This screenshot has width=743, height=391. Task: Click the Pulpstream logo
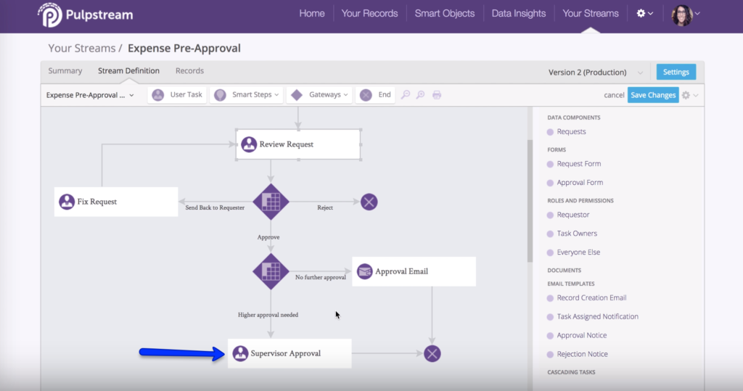pyautogui.click(x=86, y=15)
